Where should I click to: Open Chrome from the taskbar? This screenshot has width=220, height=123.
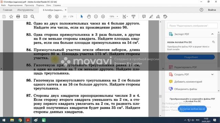[20, 120]
